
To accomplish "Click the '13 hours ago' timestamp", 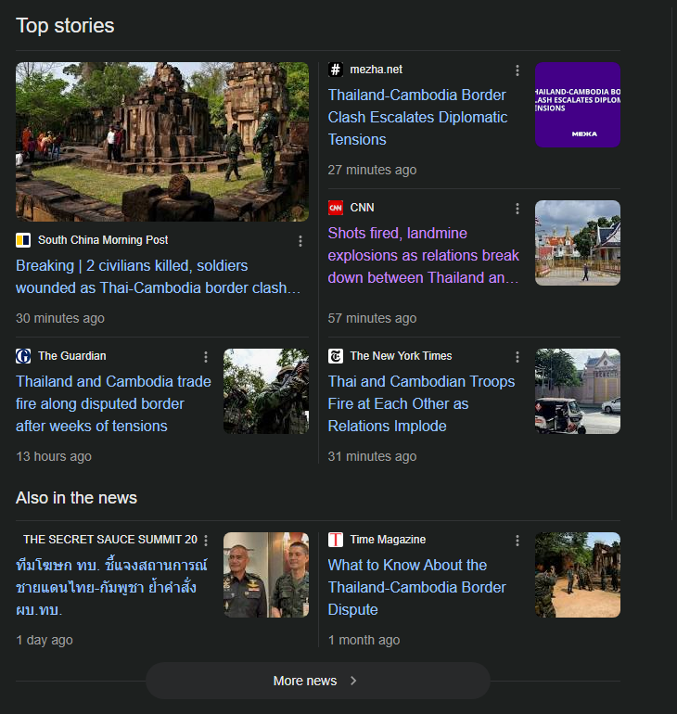I will point(54,456).
